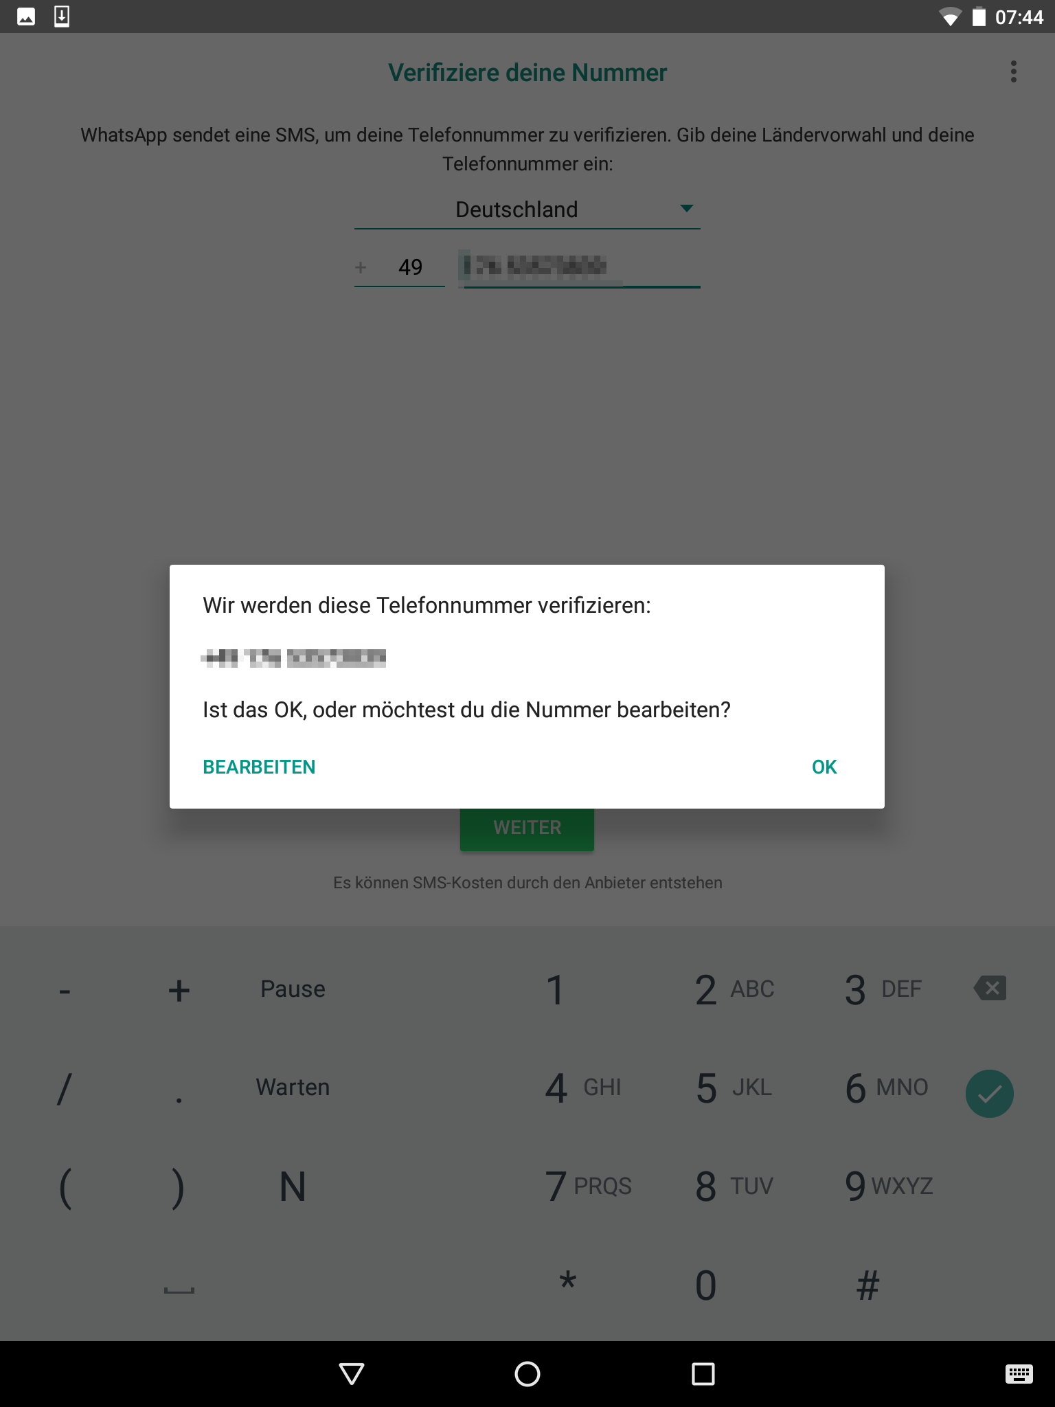Tap the Android back navigation triangle
1055x1407 pixels.
pos(352,1374)
